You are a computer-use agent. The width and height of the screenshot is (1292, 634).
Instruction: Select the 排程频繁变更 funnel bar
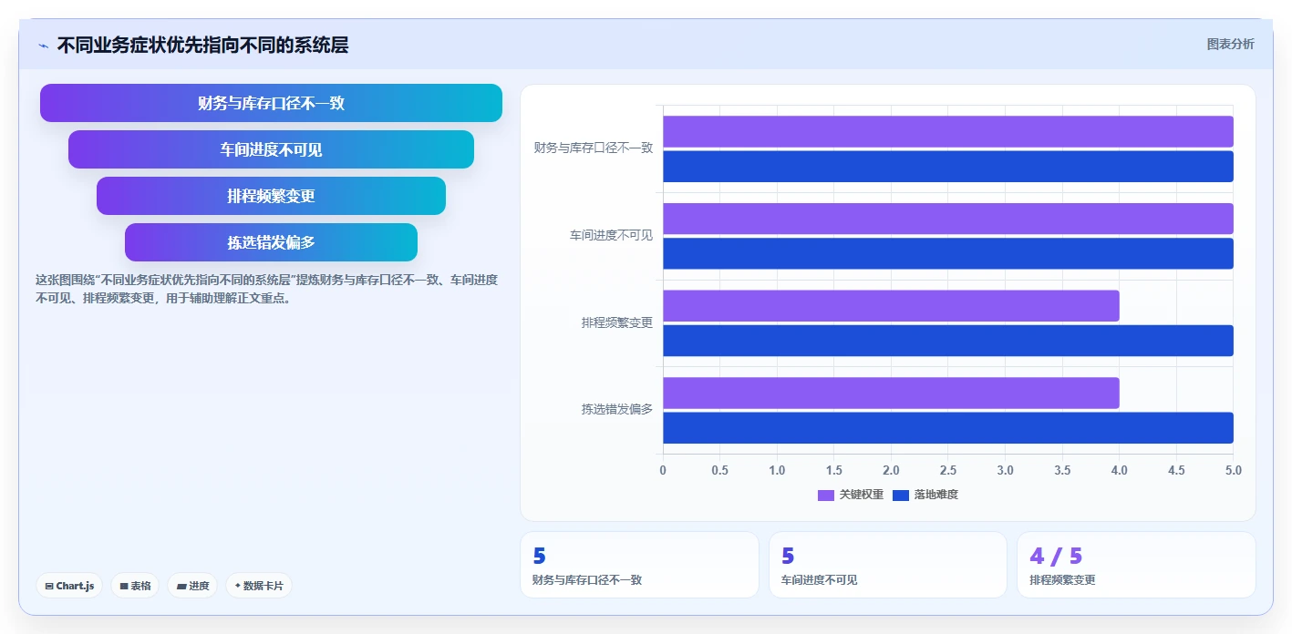pos(271,196)
